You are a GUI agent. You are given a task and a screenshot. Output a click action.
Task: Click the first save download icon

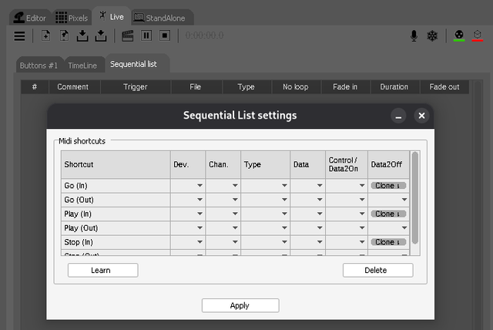(82, 35)
